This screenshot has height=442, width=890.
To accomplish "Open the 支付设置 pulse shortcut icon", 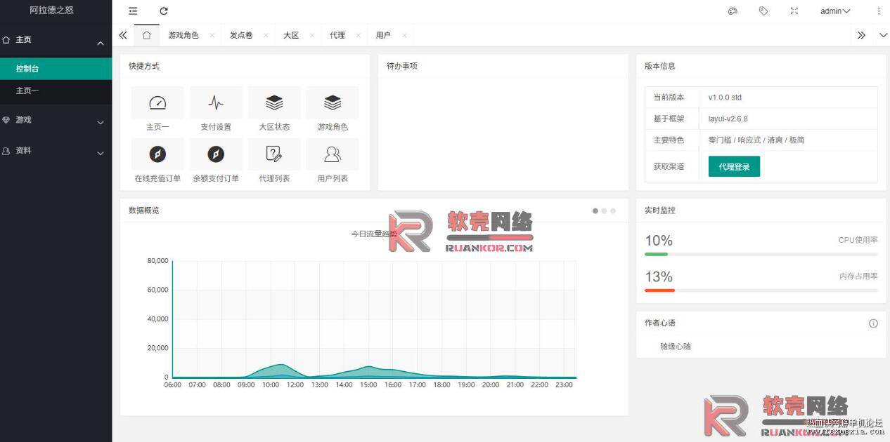I will click(x=216, y=103).
